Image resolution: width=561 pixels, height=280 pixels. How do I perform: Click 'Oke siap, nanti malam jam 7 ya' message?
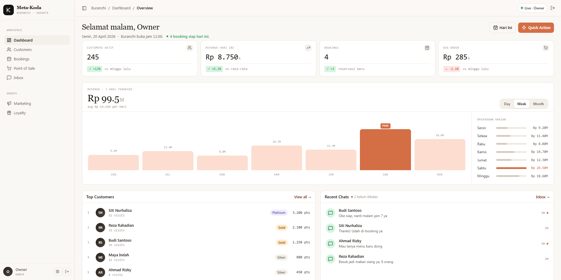(x=363, y=216)
